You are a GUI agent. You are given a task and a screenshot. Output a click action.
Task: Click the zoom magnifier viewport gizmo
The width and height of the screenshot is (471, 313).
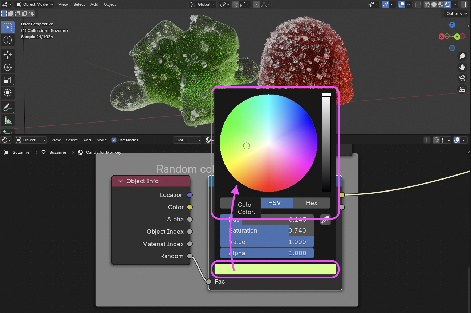462,56
